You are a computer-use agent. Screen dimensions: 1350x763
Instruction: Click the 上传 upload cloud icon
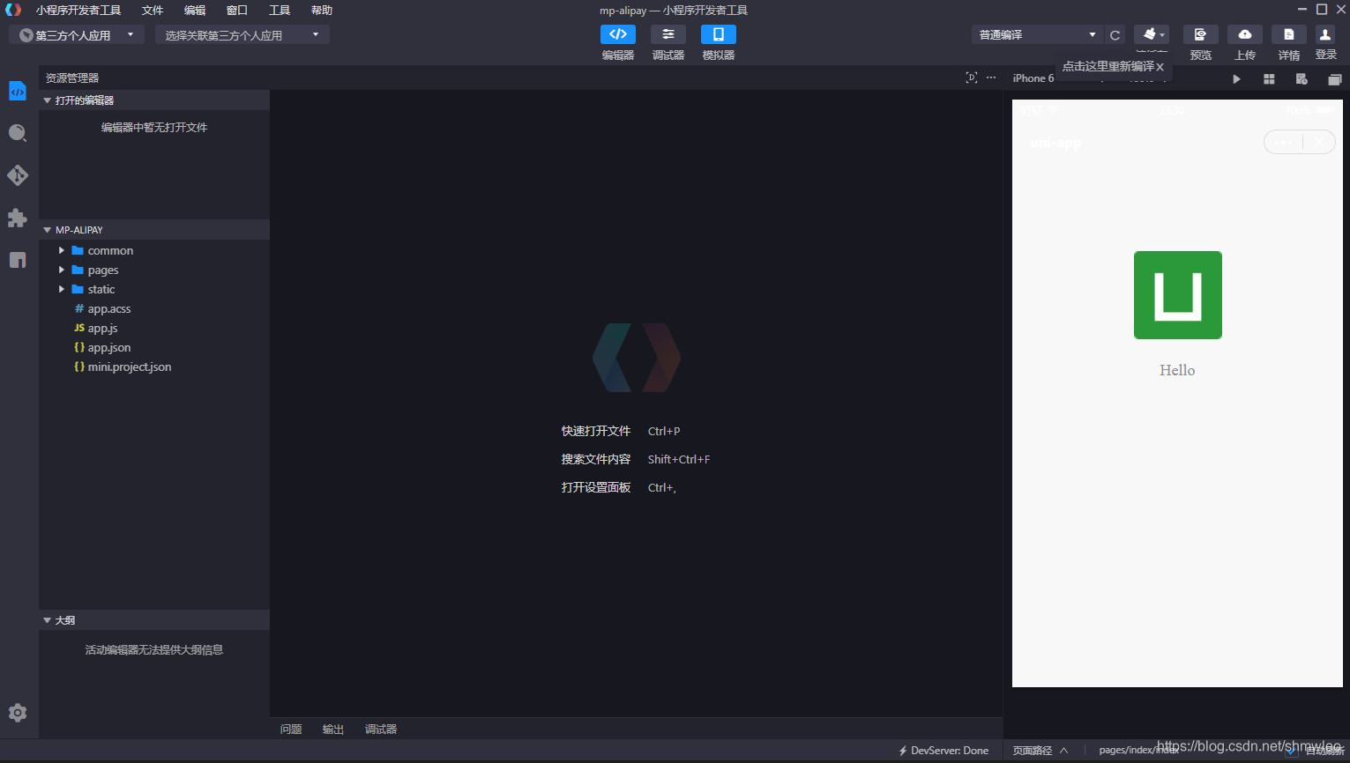1245,34
